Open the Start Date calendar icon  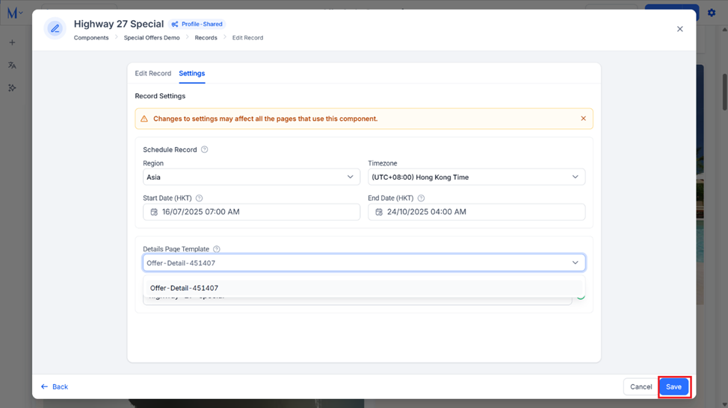(154, 212)
